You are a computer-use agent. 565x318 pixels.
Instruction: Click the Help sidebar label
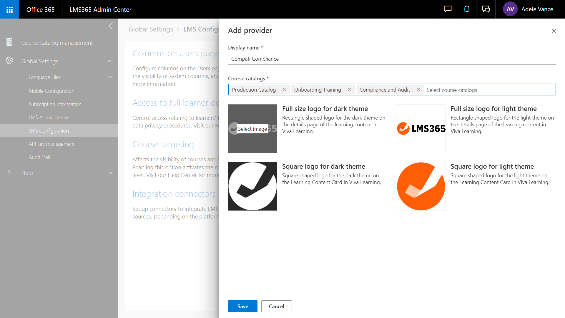(x=27, y=173)
